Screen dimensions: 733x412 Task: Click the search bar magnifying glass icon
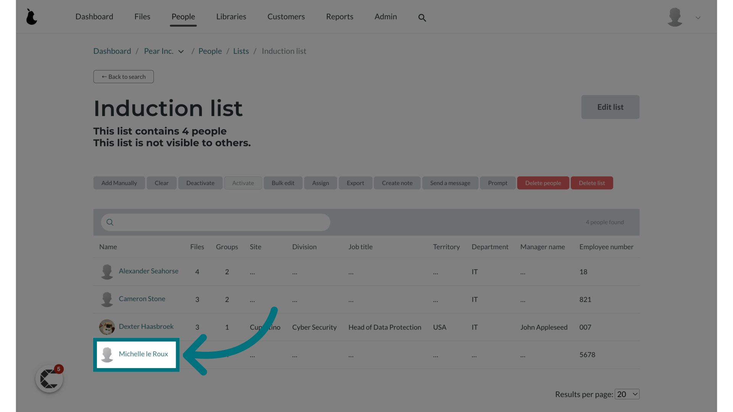click(110, 222)
